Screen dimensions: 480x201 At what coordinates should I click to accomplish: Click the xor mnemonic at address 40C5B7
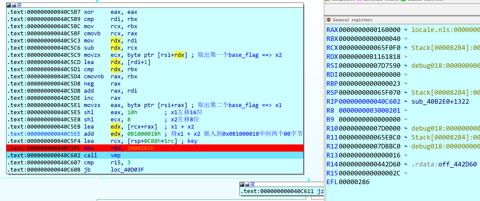coord(89,12)
